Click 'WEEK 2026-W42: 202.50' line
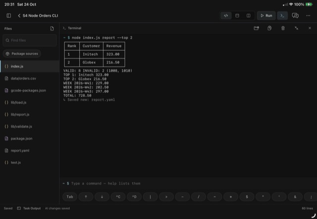Viewport: 317px width, 219px height. pos(86,87)
